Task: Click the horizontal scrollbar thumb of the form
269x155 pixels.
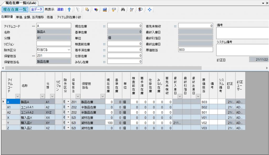Action: pyautogui.click(x=103, y=68)
